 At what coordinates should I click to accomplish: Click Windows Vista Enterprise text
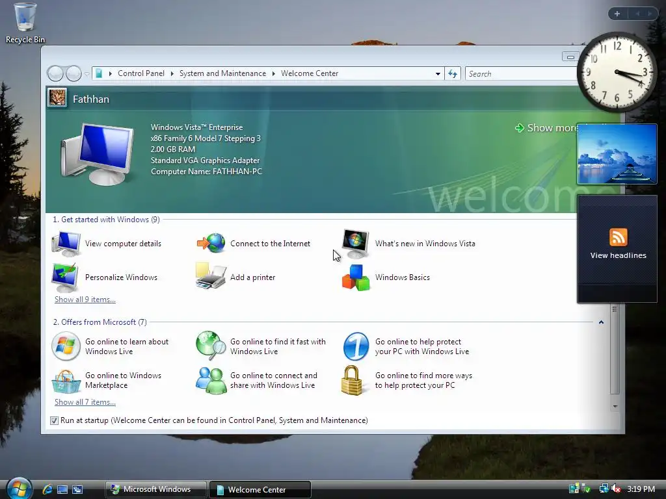tap(196, 127)
